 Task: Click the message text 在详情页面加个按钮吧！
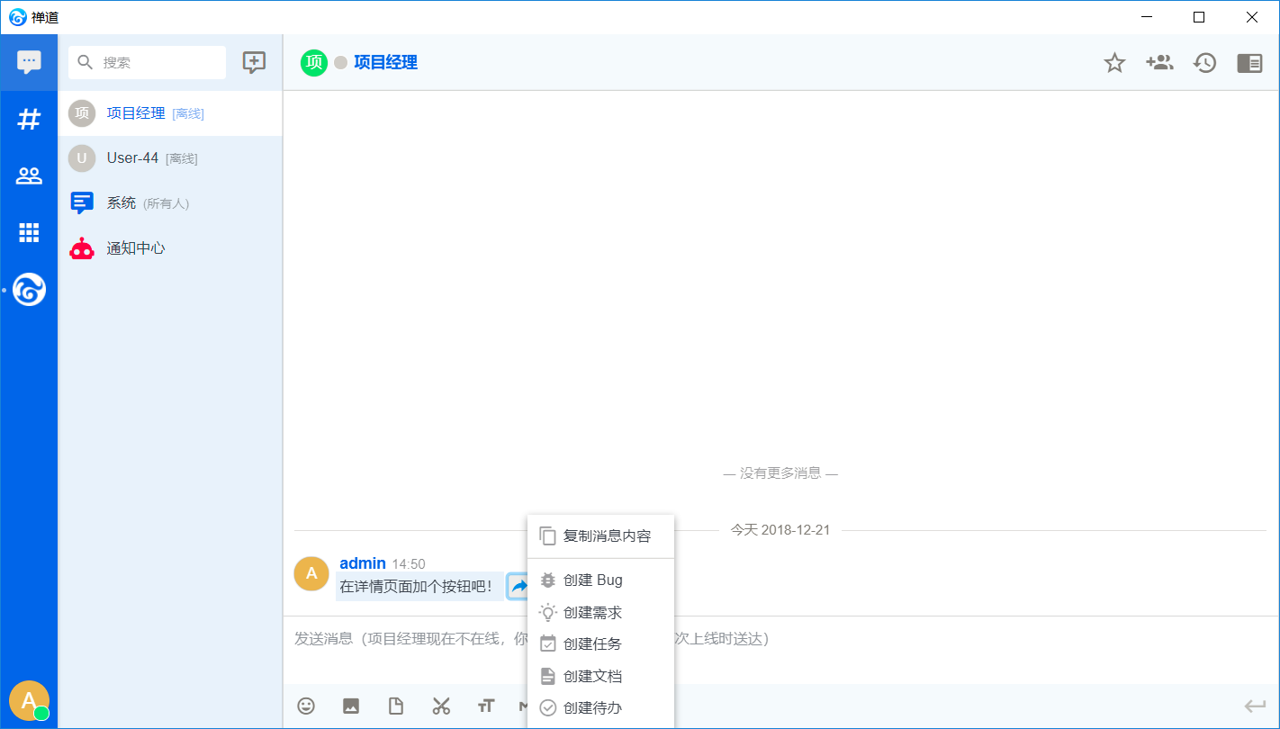point(417,587)
